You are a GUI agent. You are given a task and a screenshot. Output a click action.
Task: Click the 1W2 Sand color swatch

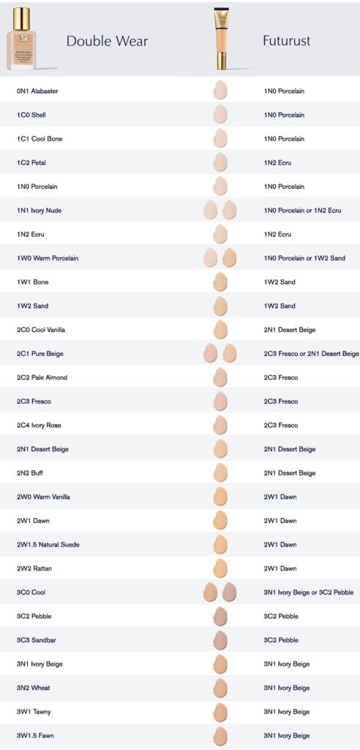220,305
